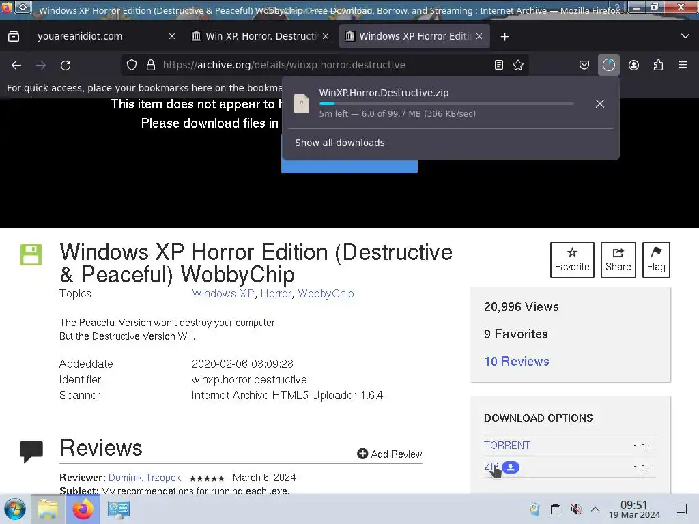Image resolution: width=699 pixels, height=524 pixels.
Task: Open the Windows Start button
Action: 15,509
